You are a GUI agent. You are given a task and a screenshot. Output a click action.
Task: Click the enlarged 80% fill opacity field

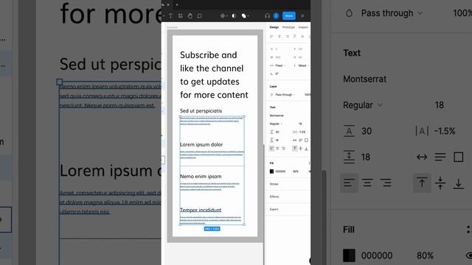tap(425, 255)
